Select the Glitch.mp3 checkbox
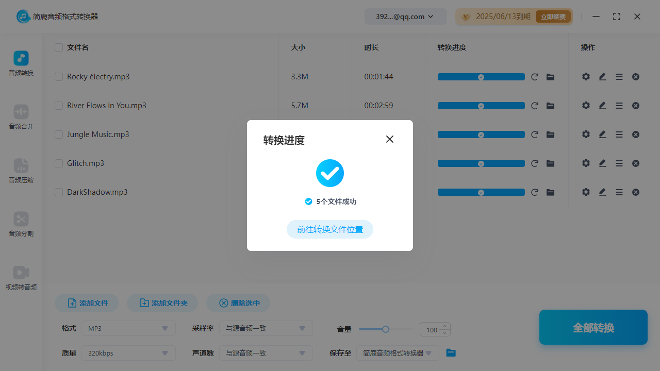The height and width of the screenshot is (371, 660). click(x=59, y=163)
